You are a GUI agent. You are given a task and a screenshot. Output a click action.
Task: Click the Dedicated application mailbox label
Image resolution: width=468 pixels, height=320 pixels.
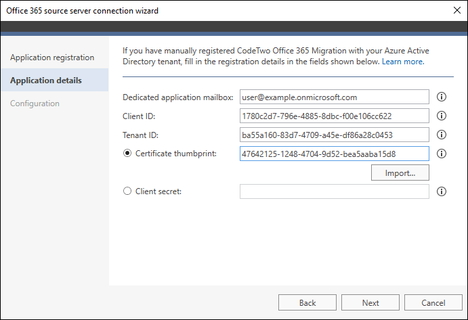pos(178,97)
